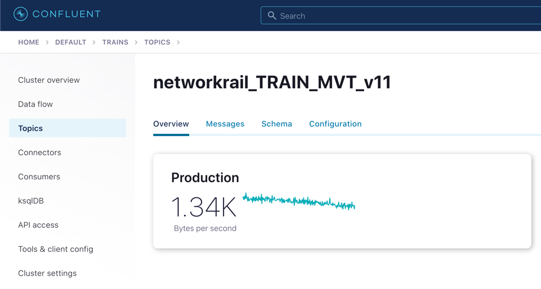Open the Configuration tab
The width and height of the screenshot is (541, 289).
tap(335, 124)
